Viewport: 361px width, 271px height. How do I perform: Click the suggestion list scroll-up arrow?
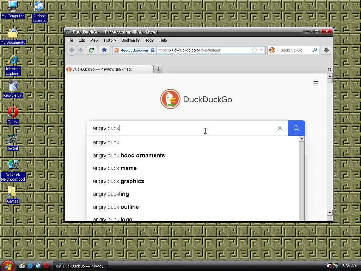tap(302, 139)
